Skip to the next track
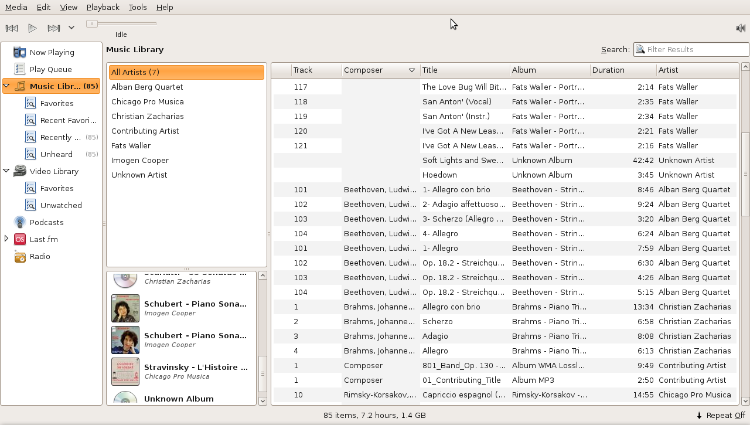750x425 pixels. tap(54, 28)
